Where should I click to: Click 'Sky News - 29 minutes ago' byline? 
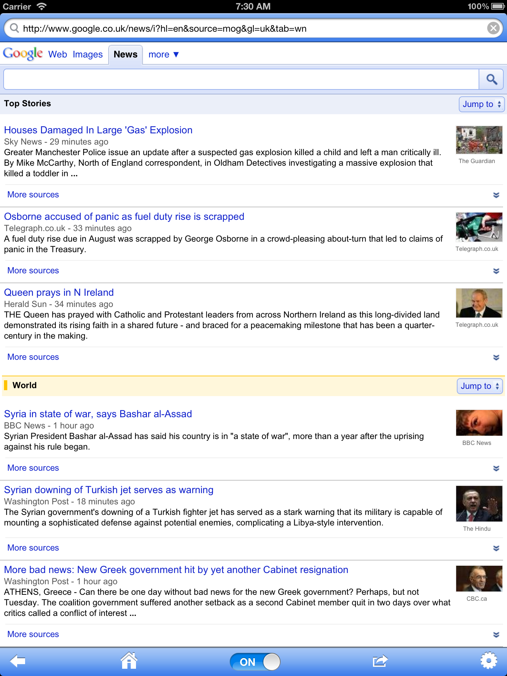(x=56, y=142)
